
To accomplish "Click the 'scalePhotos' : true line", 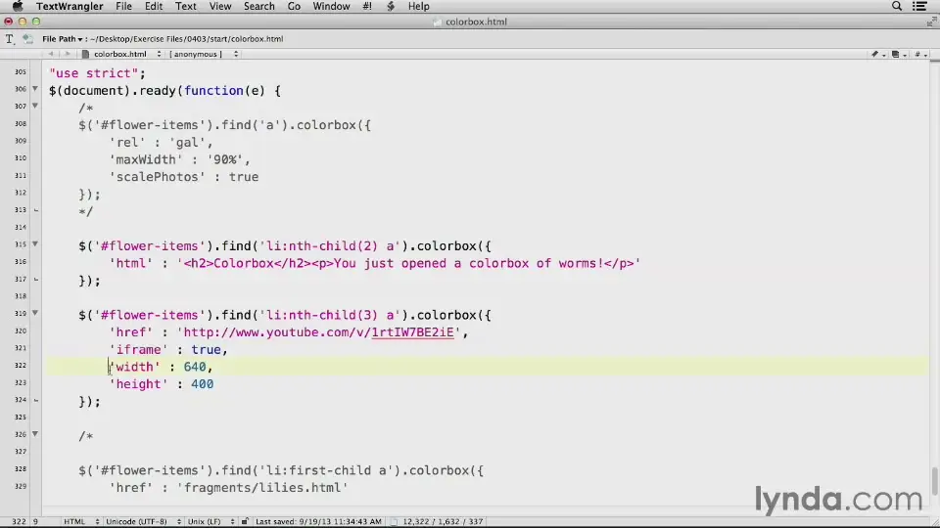I will point(183,177).
